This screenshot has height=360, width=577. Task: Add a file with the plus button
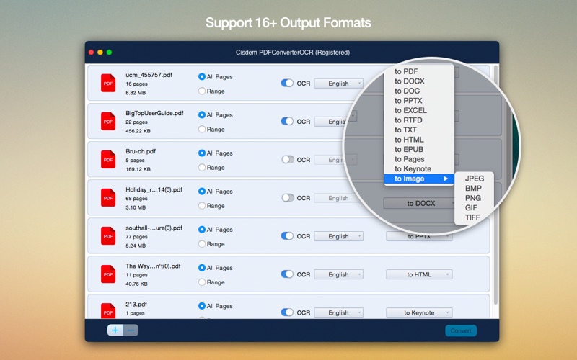115,330
